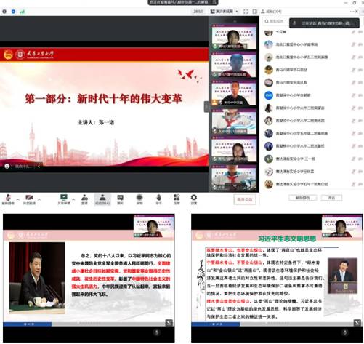Unmute the microphone in the meeting toolbar
Viewport: 364px width, 344px height.
coord(8,200)
